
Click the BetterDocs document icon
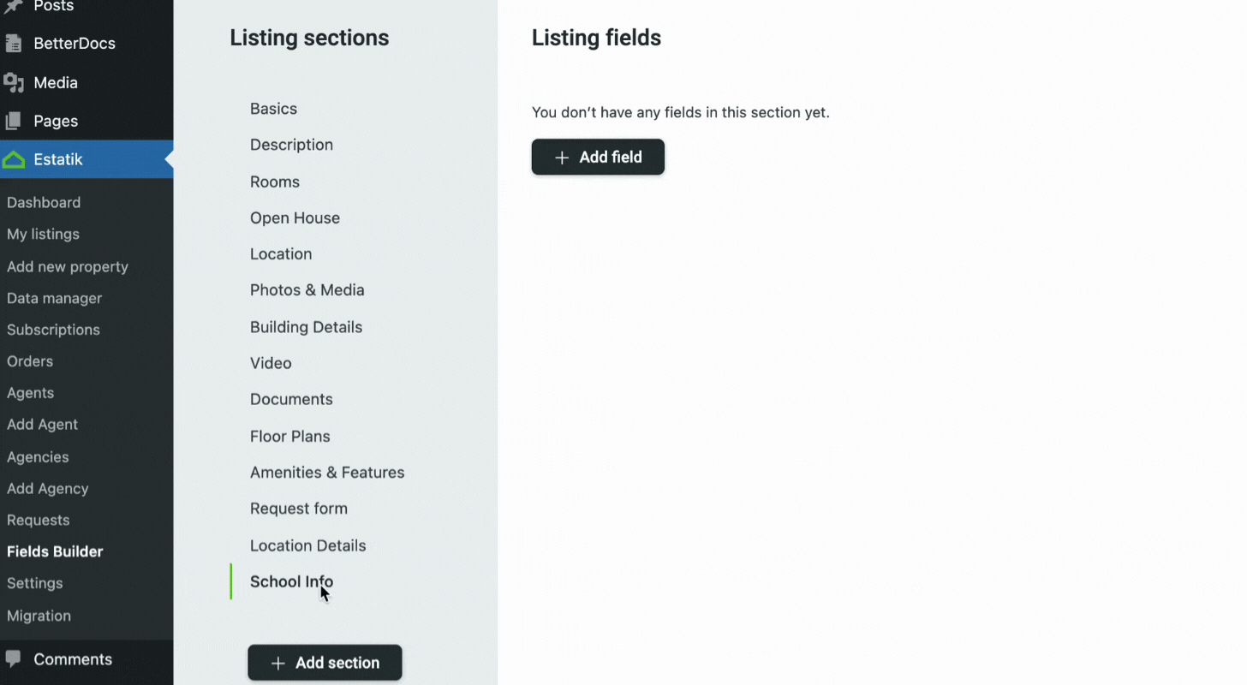(x=14, y=44)
